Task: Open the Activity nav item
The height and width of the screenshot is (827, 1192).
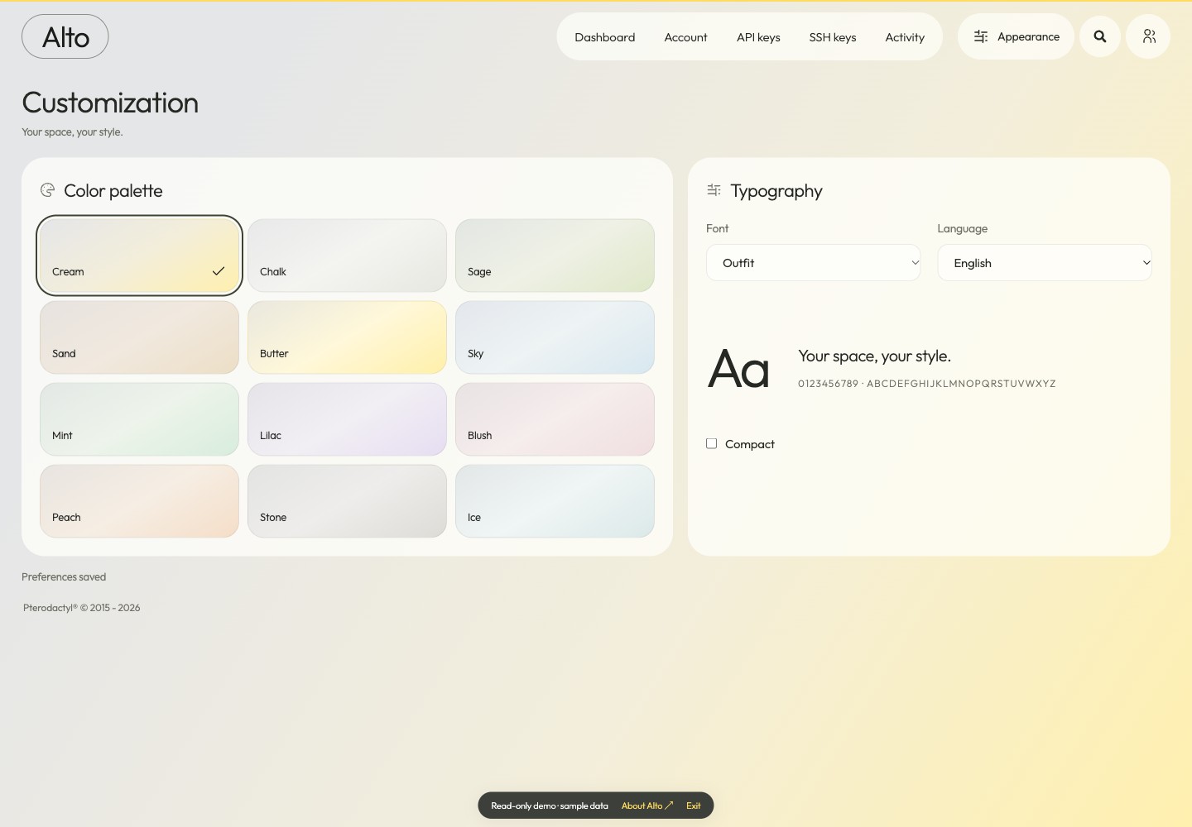Action: (x=905, y=37)
